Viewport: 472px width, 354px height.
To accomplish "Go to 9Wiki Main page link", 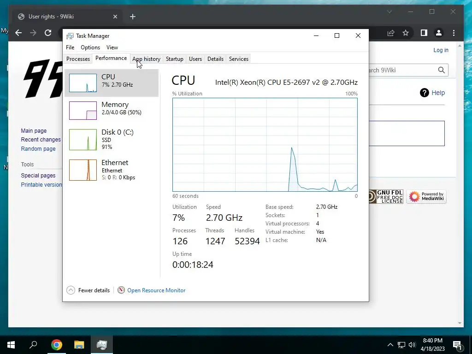I will (x=34, y=130).
